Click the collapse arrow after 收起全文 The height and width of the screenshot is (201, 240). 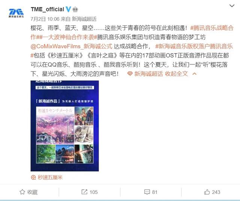point(194,74)
